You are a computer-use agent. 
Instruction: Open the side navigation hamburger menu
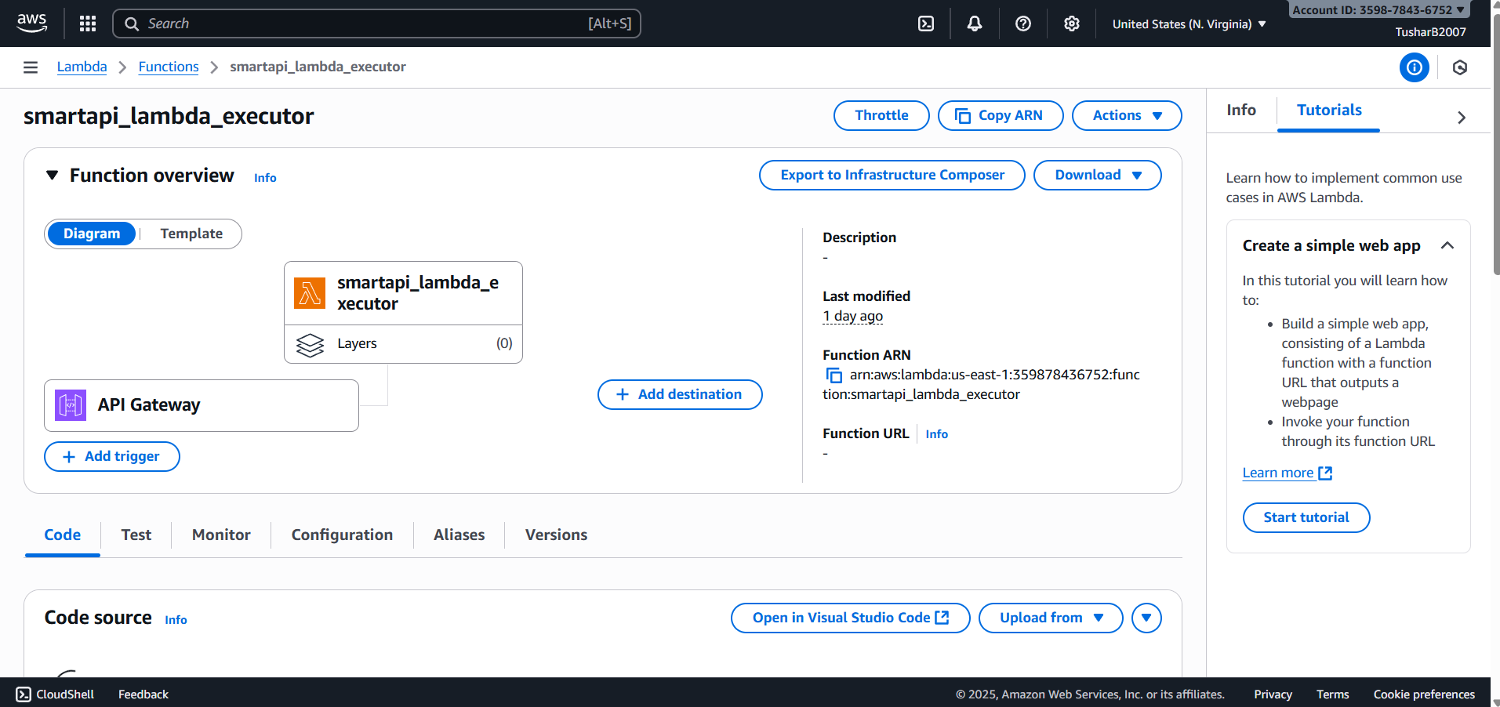pos(31,67)
